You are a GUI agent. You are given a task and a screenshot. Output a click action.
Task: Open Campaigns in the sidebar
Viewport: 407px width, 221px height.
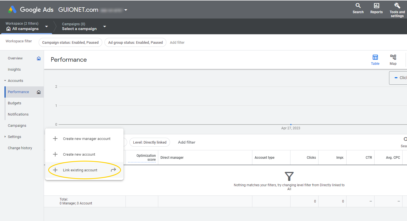17,126
